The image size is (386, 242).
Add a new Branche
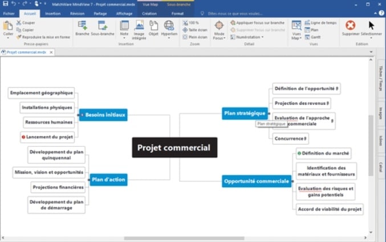coord(82,28)
